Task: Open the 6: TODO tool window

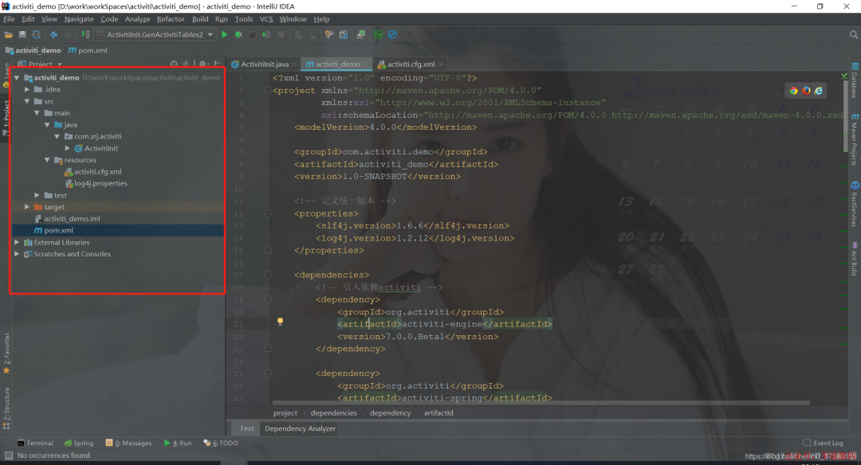Action: point(220,443)
